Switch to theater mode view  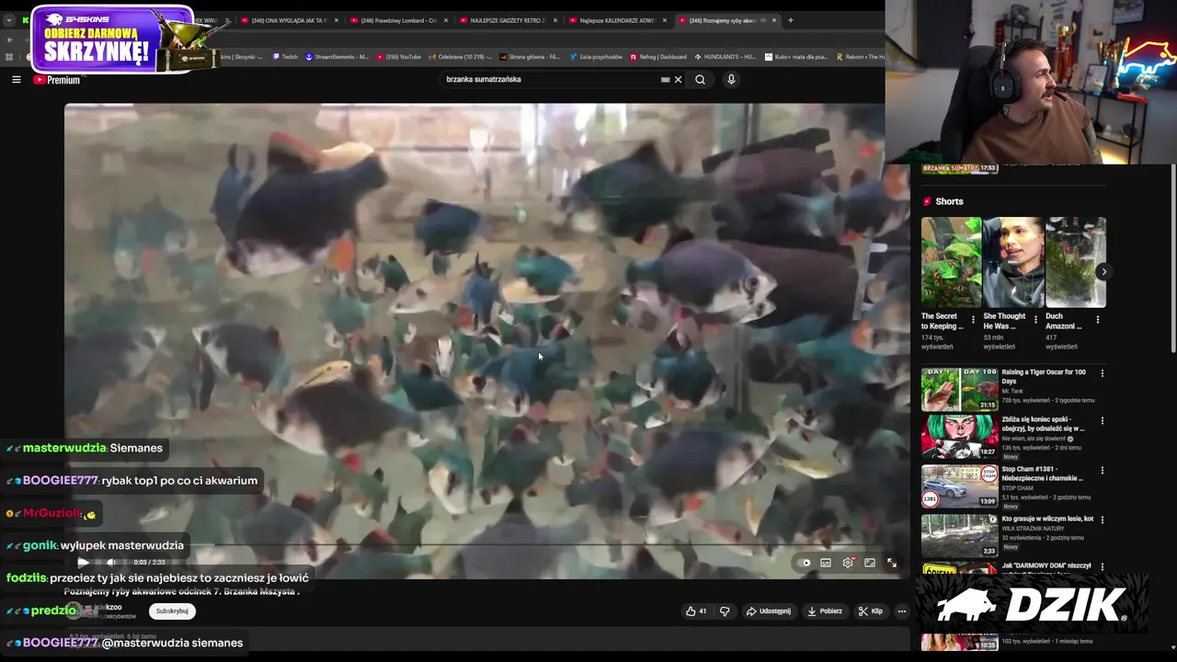(870, 563)
